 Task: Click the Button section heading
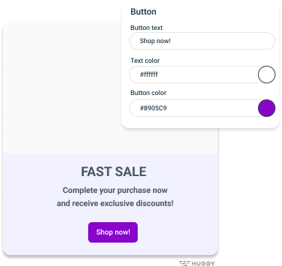(x=144, y=12)
